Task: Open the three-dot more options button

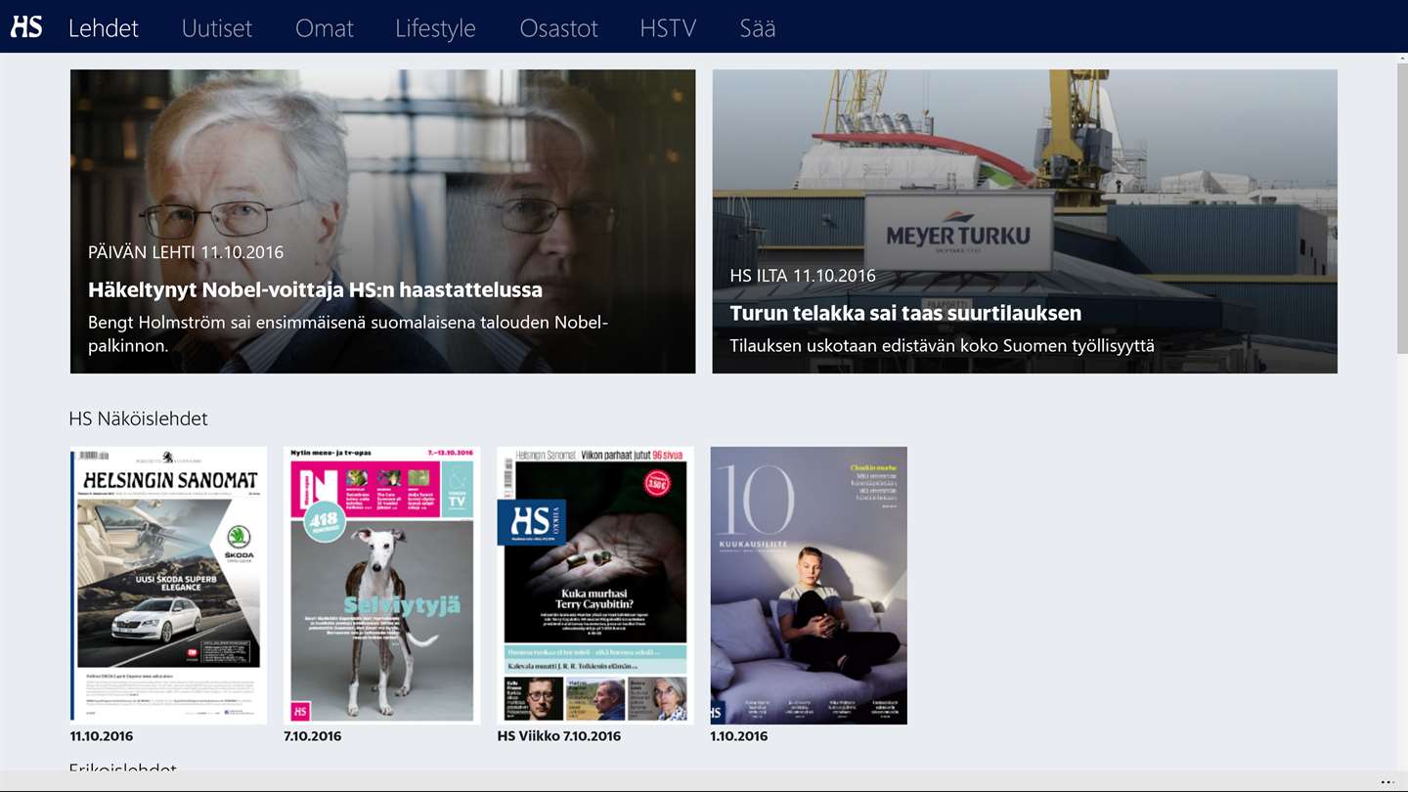Action: pyautogui.click(x=1387, y=782)
